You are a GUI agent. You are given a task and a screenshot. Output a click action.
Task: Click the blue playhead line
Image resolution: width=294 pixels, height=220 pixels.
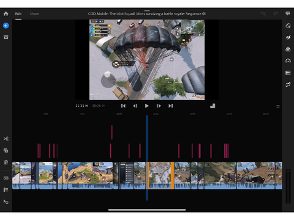[147, 158]
